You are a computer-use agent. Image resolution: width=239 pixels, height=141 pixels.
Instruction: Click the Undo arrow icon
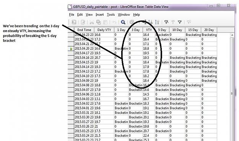(x=114, y=23)
